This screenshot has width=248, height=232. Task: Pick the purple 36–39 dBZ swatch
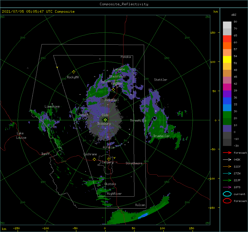tap(227, 94)
